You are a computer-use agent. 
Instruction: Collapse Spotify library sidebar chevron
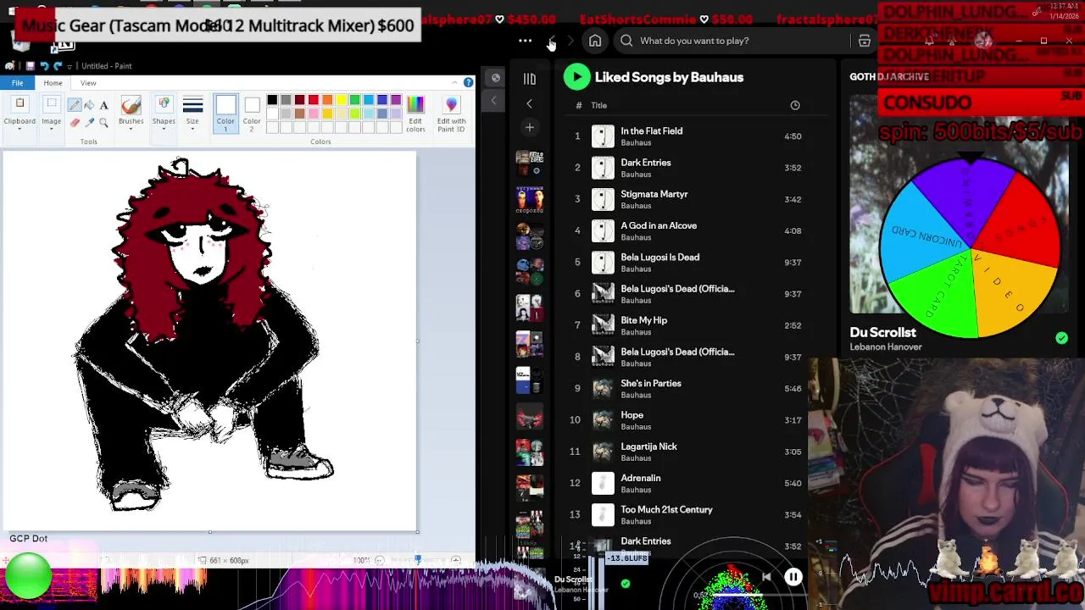tap(529, 104)
